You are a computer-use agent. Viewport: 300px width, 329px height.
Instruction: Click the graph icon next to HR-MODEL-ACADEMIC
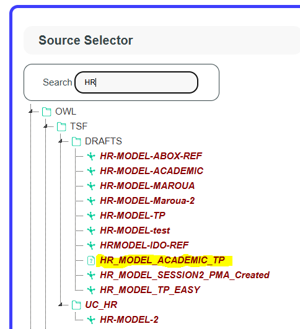click(x=91, y=171)
